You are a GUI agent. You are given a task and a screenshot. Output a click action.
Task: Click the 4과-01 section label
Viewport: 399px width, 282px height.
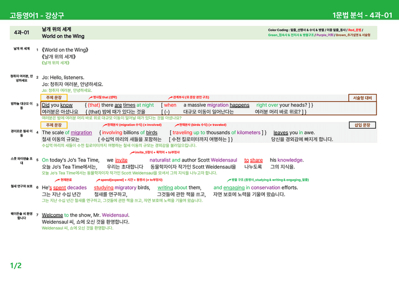pos(22,33)
